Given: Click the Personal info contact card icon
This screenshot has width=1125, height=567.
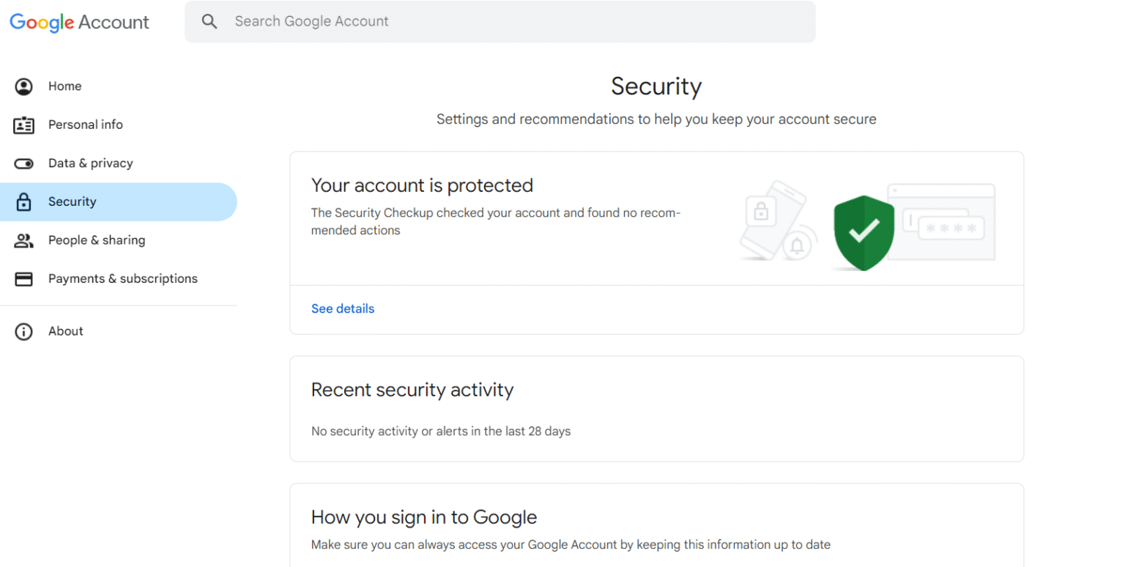Looking at the screenshot, I should [23, 125].
